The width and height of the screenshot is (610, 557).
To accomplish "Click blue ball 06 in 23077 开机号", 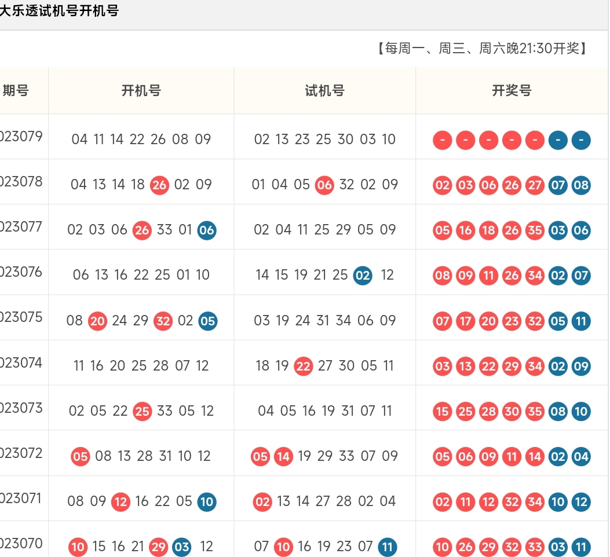I will tap(207, 230).
